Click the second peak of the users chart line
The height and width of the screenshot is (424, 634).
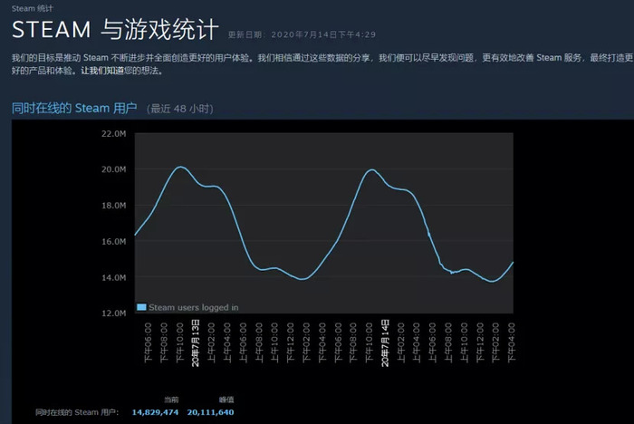point(371,170)
